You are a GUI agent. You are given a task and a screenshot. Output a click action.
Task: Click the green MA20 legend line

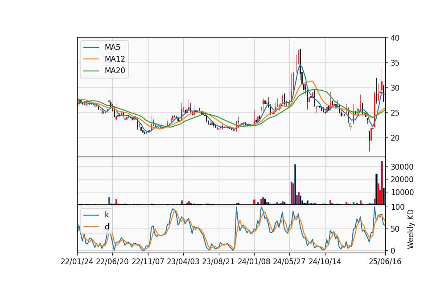pos(91,71)
